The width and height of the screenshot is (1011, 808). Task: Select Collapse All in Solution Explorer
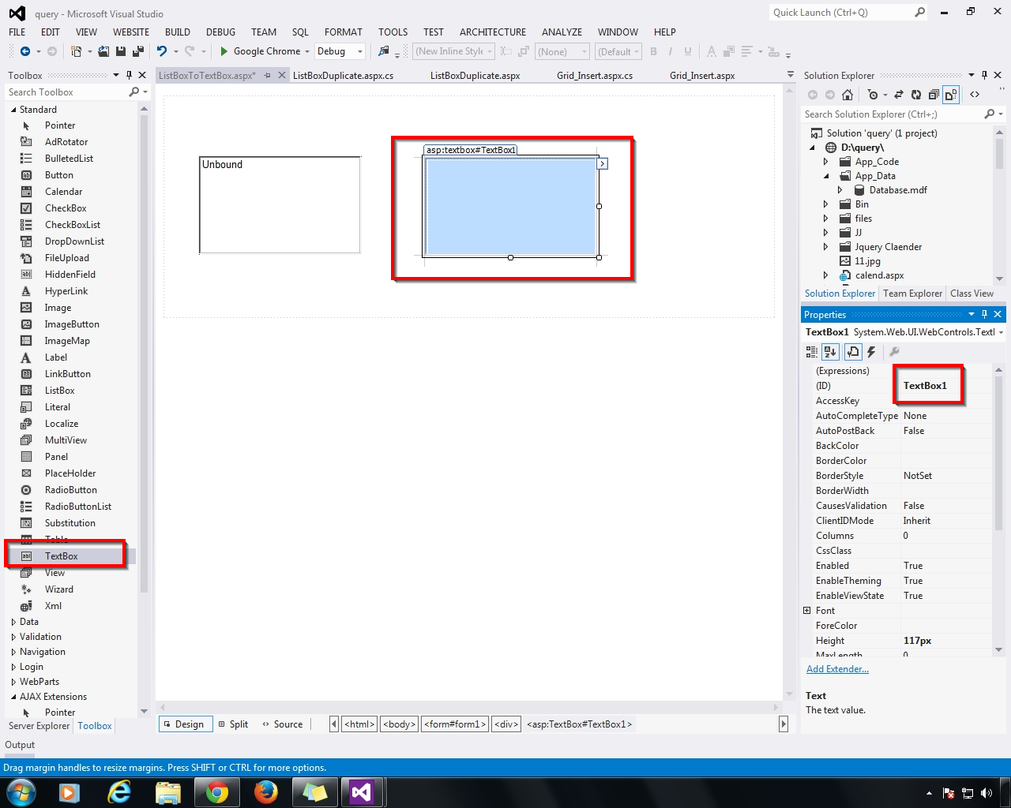(x=932, y=94)
